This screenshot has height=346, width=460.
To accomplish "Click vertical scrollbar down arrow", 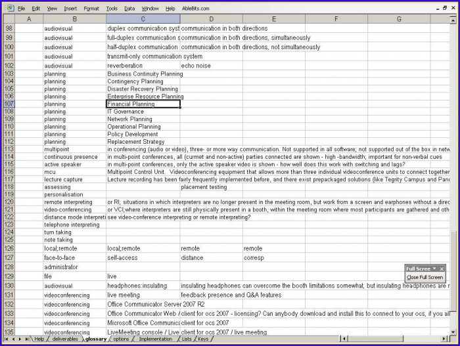I will [x=453, y=332].
